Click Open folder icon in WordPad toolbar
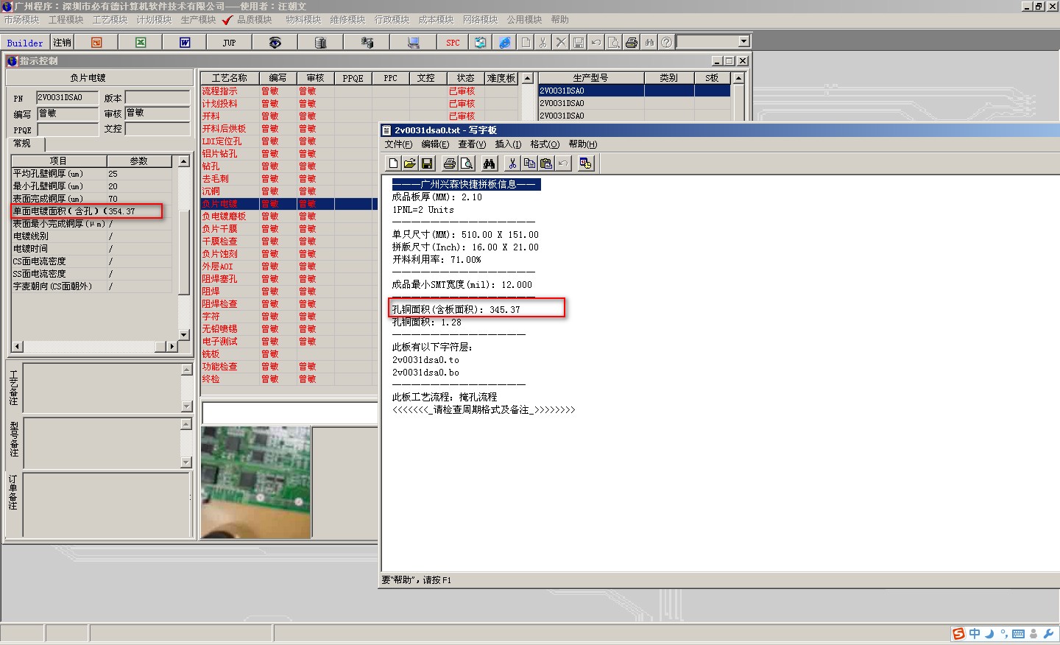This screenshot has height=645, width=1060. click(x=410, y=163)
